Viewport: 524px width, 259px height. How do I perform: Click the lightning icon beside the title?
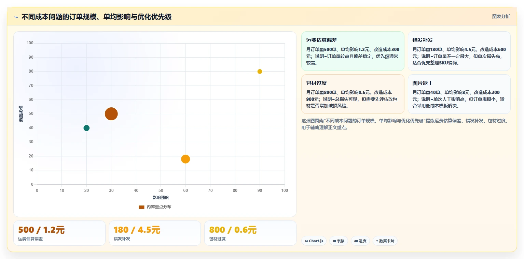[x=16, y=17]
